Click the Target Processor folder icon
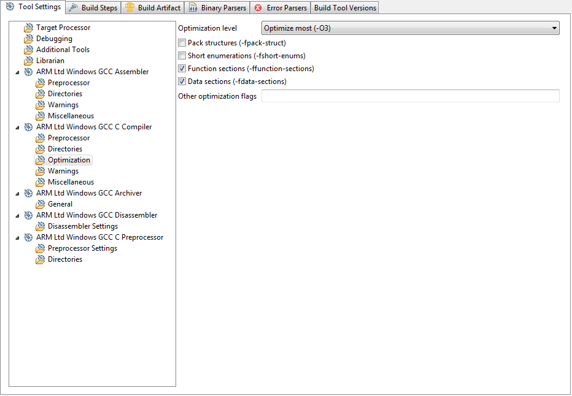The width and height of the screenshot is (572, 396). tap(28, 28)
